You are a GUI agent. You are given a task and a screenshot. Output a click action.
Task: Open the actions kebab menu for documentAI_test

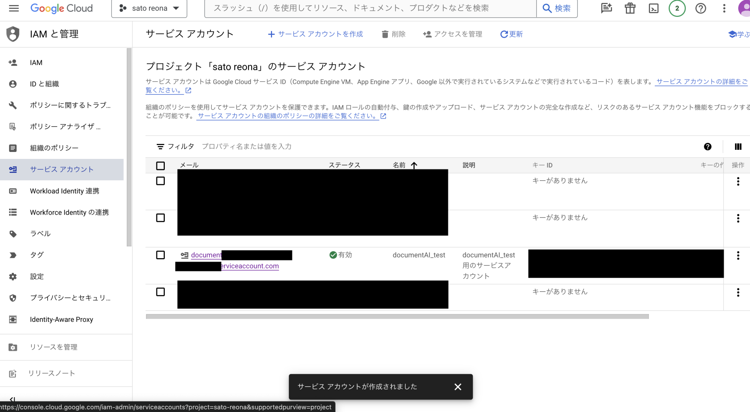click(x=738, y=255)
